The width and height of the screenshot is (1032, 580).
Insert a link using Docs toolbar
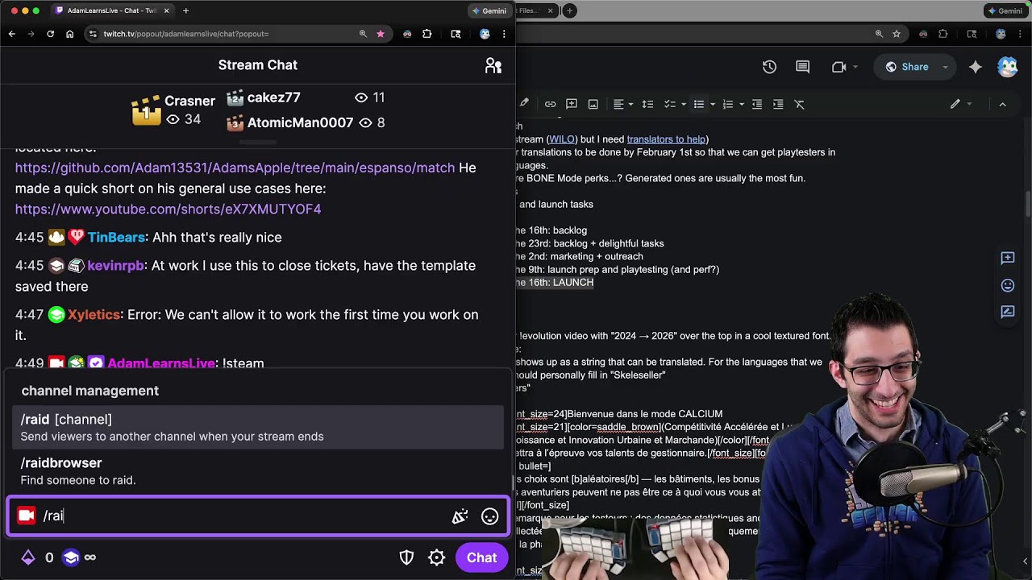(550, 104)
